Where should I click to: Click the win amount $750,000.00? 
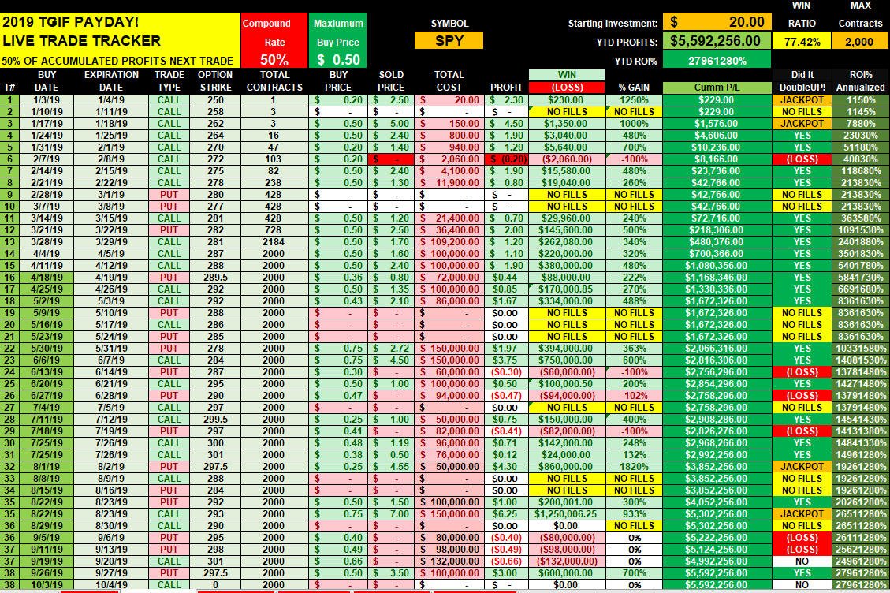coord(567,360)
